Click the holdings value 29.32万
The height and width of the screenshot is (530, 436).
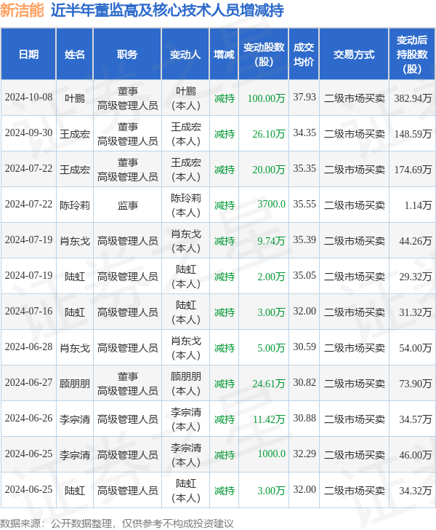[416, 277]
